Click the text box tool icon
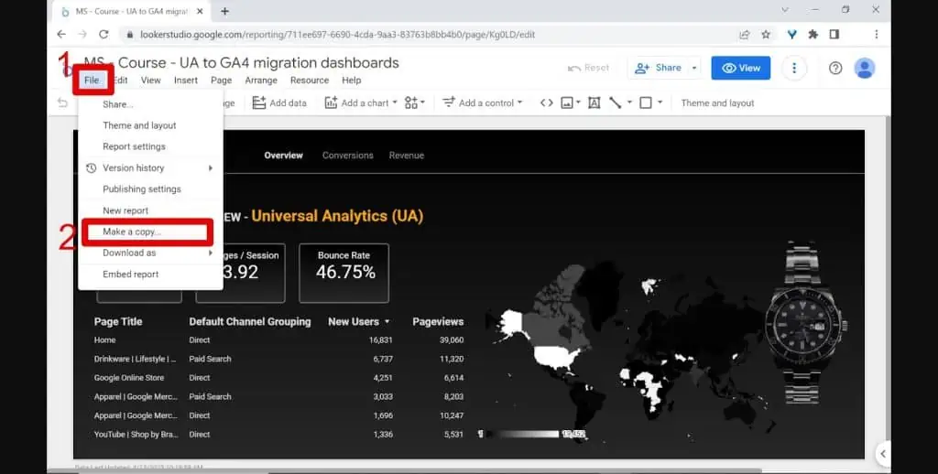The height and width of the screenshot is (474, 938). coord(594,102)
